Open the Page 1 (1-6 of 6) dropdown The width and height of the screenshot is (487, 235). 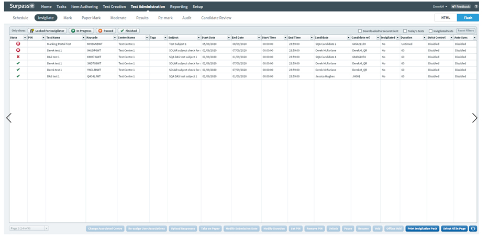pos(29,229)
